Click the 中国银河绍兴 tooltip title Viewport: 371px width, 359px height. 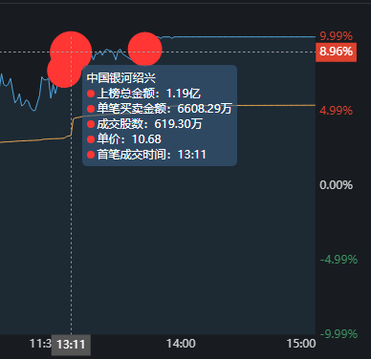[121, 78]
